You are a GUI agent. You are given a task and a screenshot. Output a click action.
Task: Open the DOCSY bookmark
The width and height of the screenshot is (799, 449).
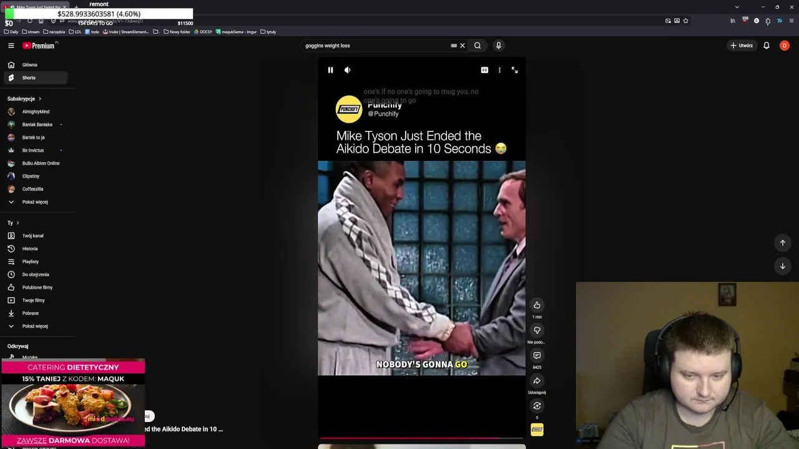[x=203, y=32]
